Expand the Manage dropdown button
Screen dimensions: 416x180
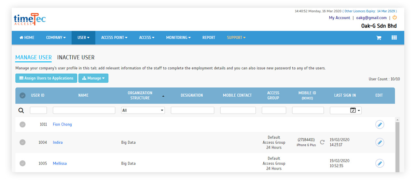pyautogui.click(x=93, y=78)
